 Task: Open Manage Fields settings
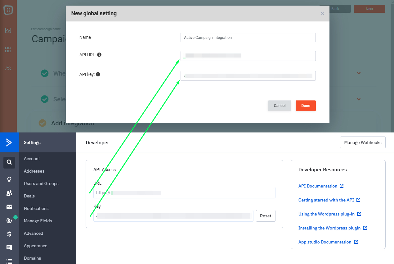[x=38, y=221]
